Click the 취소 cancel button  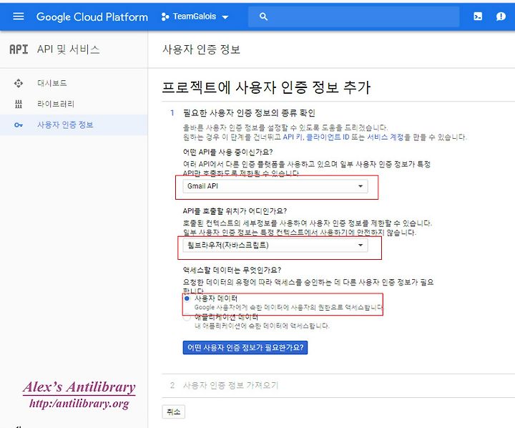click(x=173, y=412)
